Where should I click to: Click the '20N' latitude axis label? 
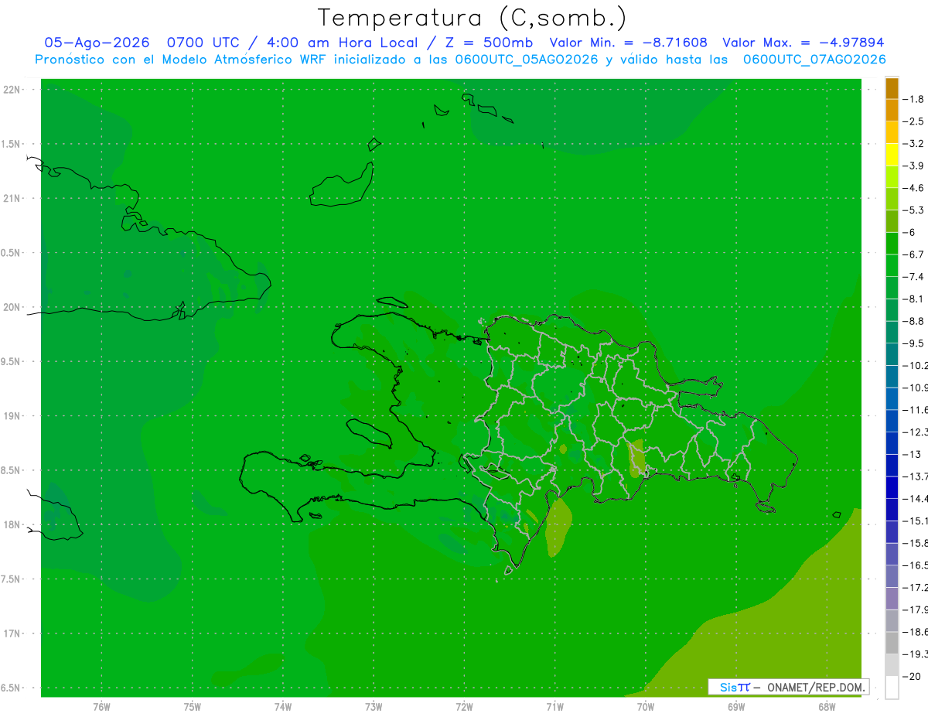tap(12, 307)
